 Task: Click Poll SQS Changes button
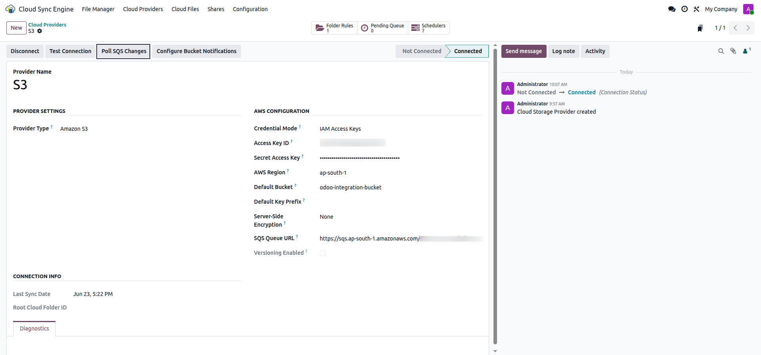(124, 51)
